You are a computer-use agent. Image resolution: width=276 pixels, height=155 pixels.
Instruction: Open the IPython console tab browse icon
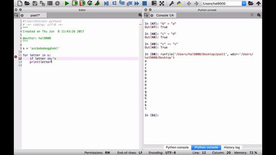click(146, 15)
